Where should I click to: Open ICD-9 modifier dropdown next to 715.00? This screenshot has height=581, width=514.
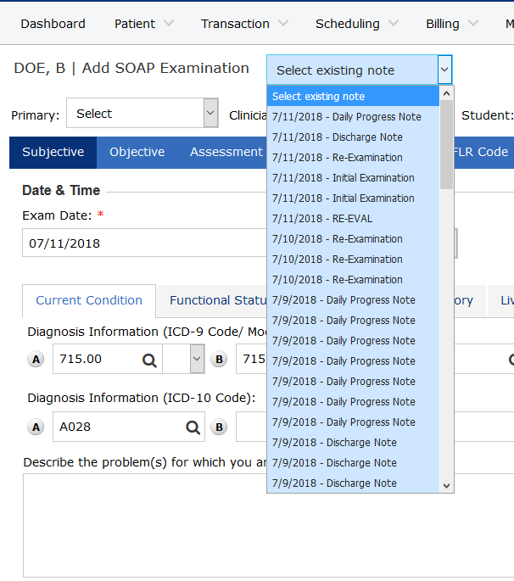click(197, 360)
